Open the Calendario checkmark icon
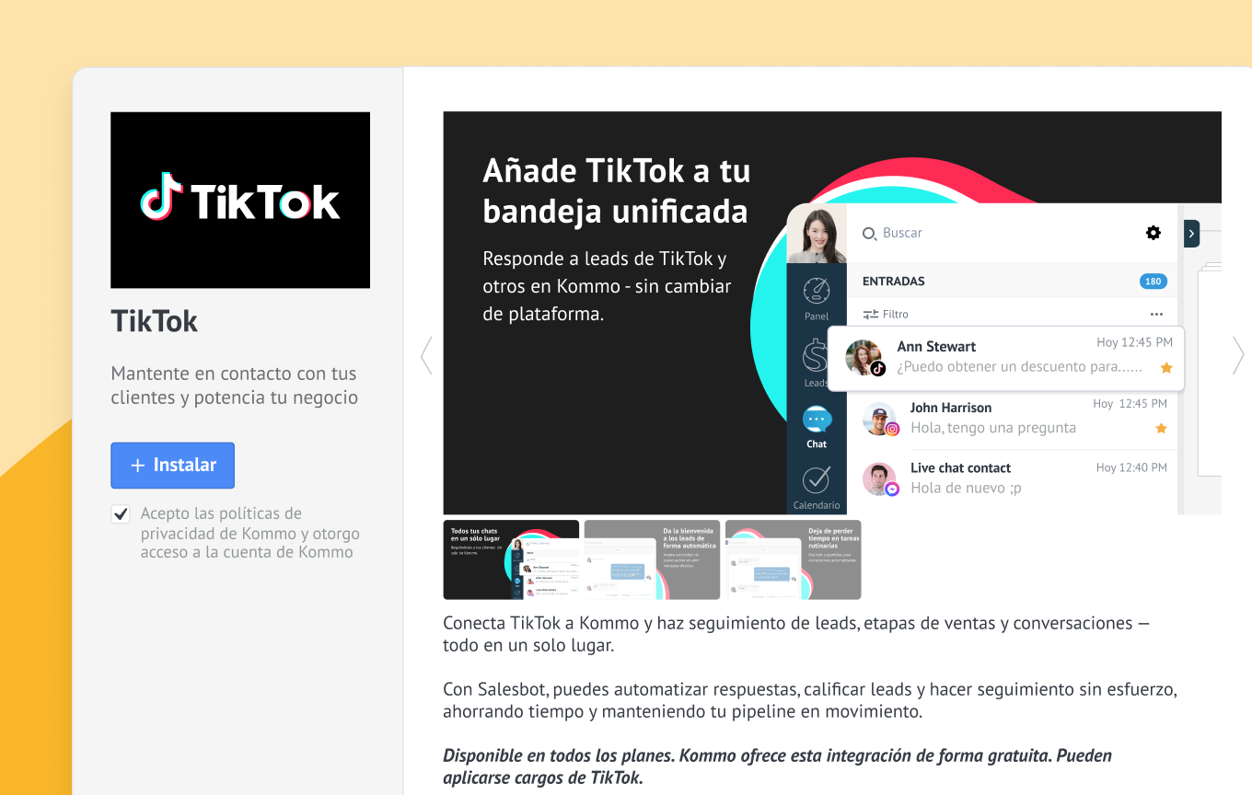The image size is (1252, 795). click(817, 481)
